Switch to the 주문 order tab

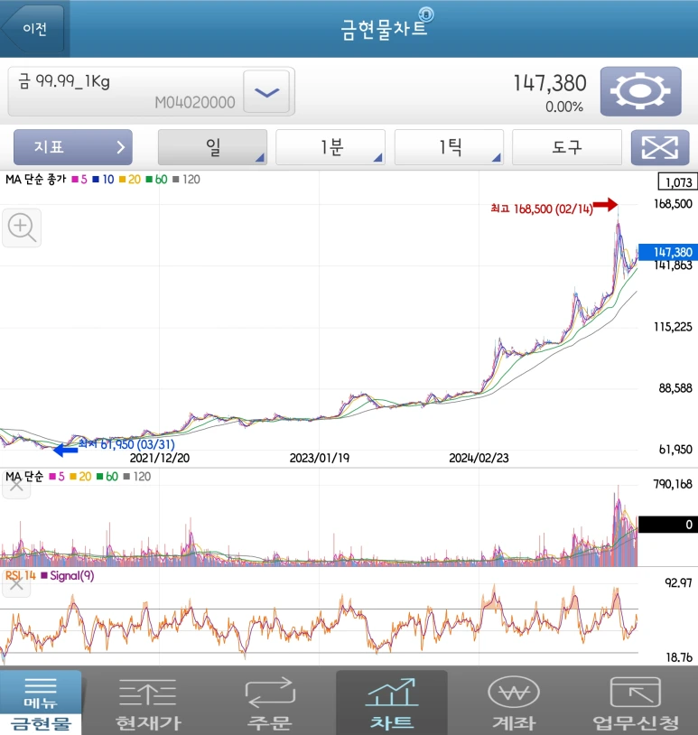pyautogui.click(x=270, y=703)
